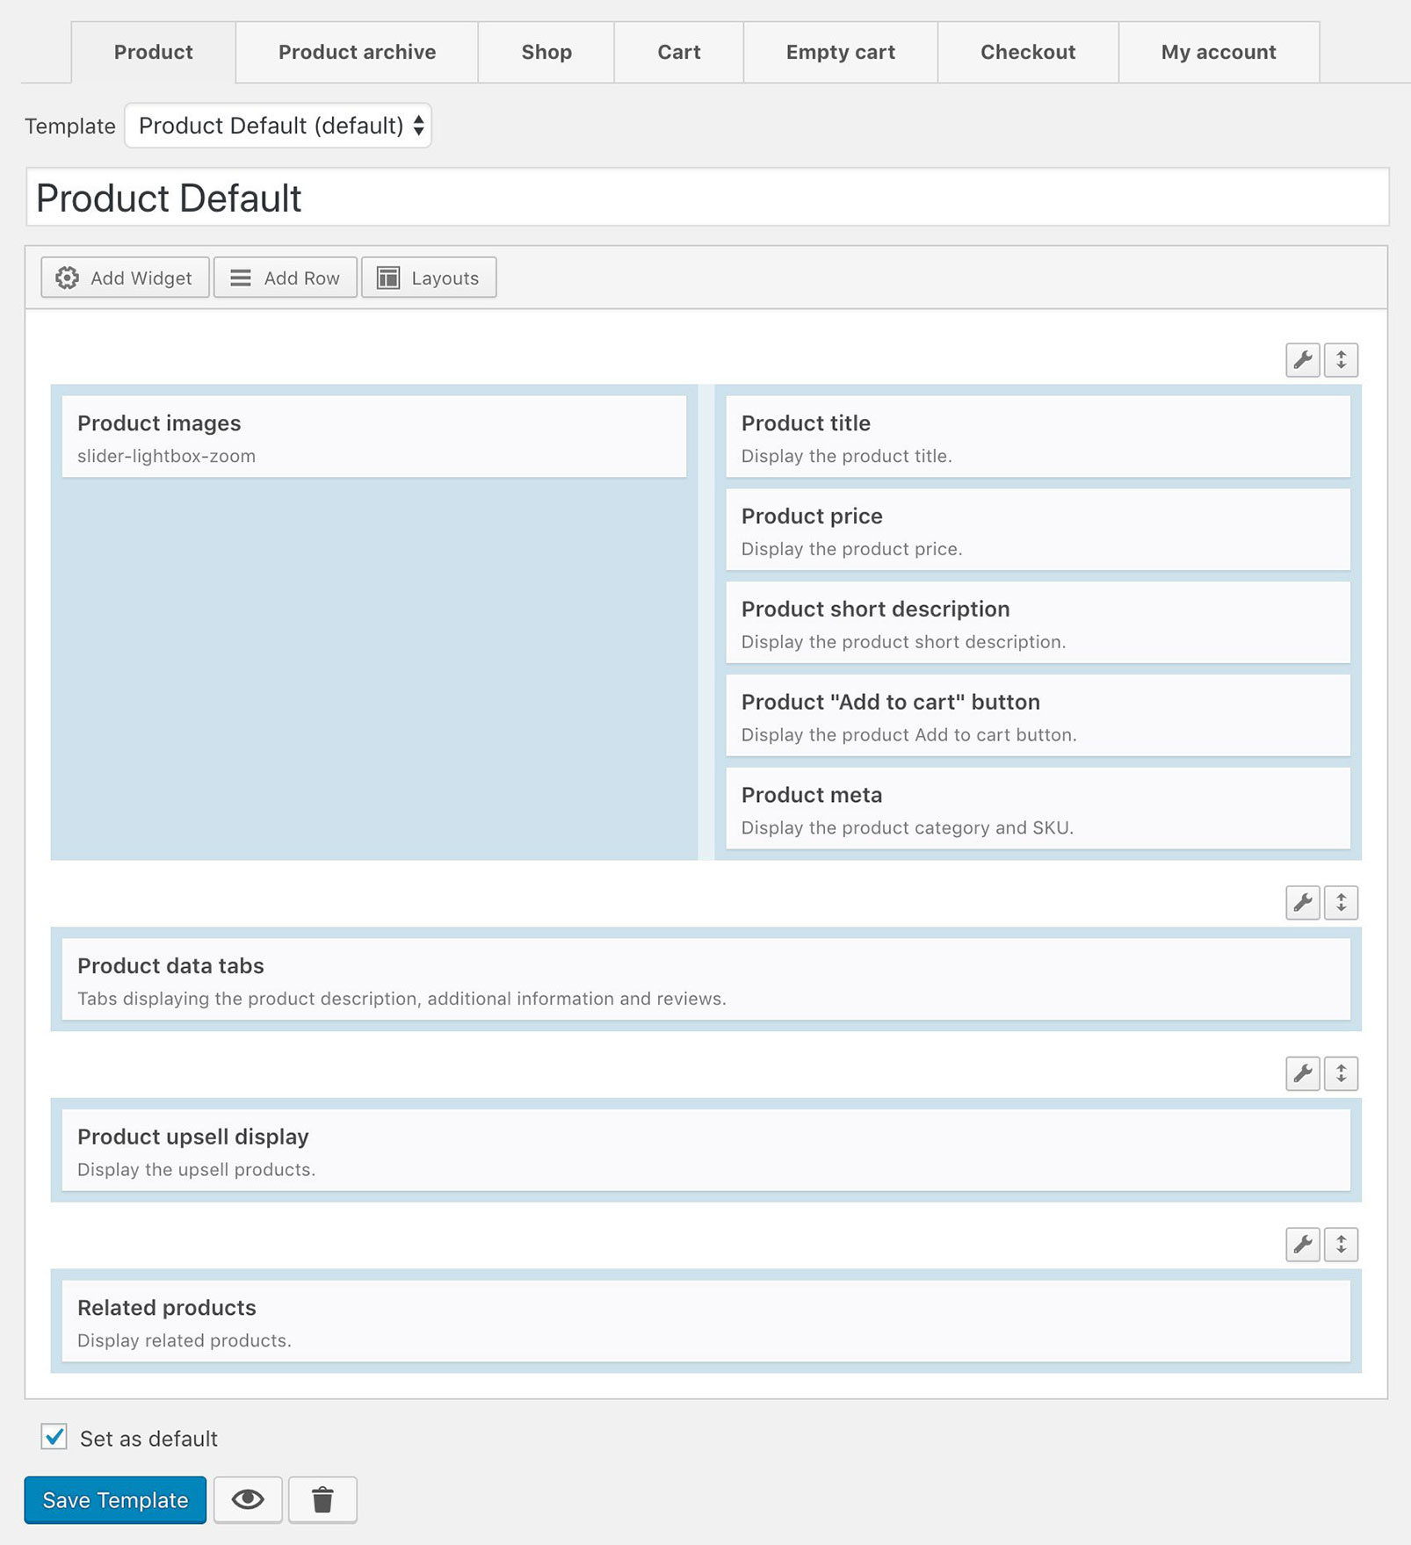This screenshot has height=1545, width=1411.
Task: Click the Add Row icon
Action: coord(239,278)
